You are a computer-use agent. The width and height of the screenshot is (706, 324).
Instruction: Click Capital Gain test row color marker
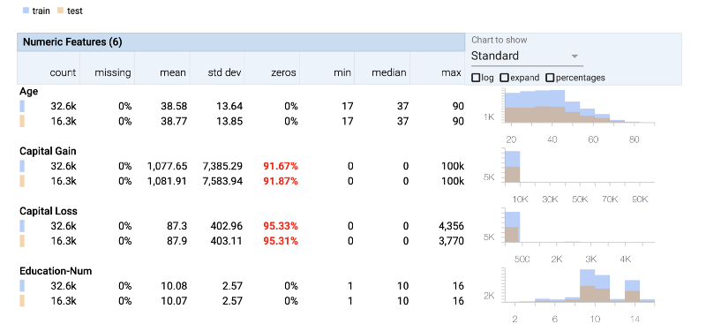tap(22, 181)
